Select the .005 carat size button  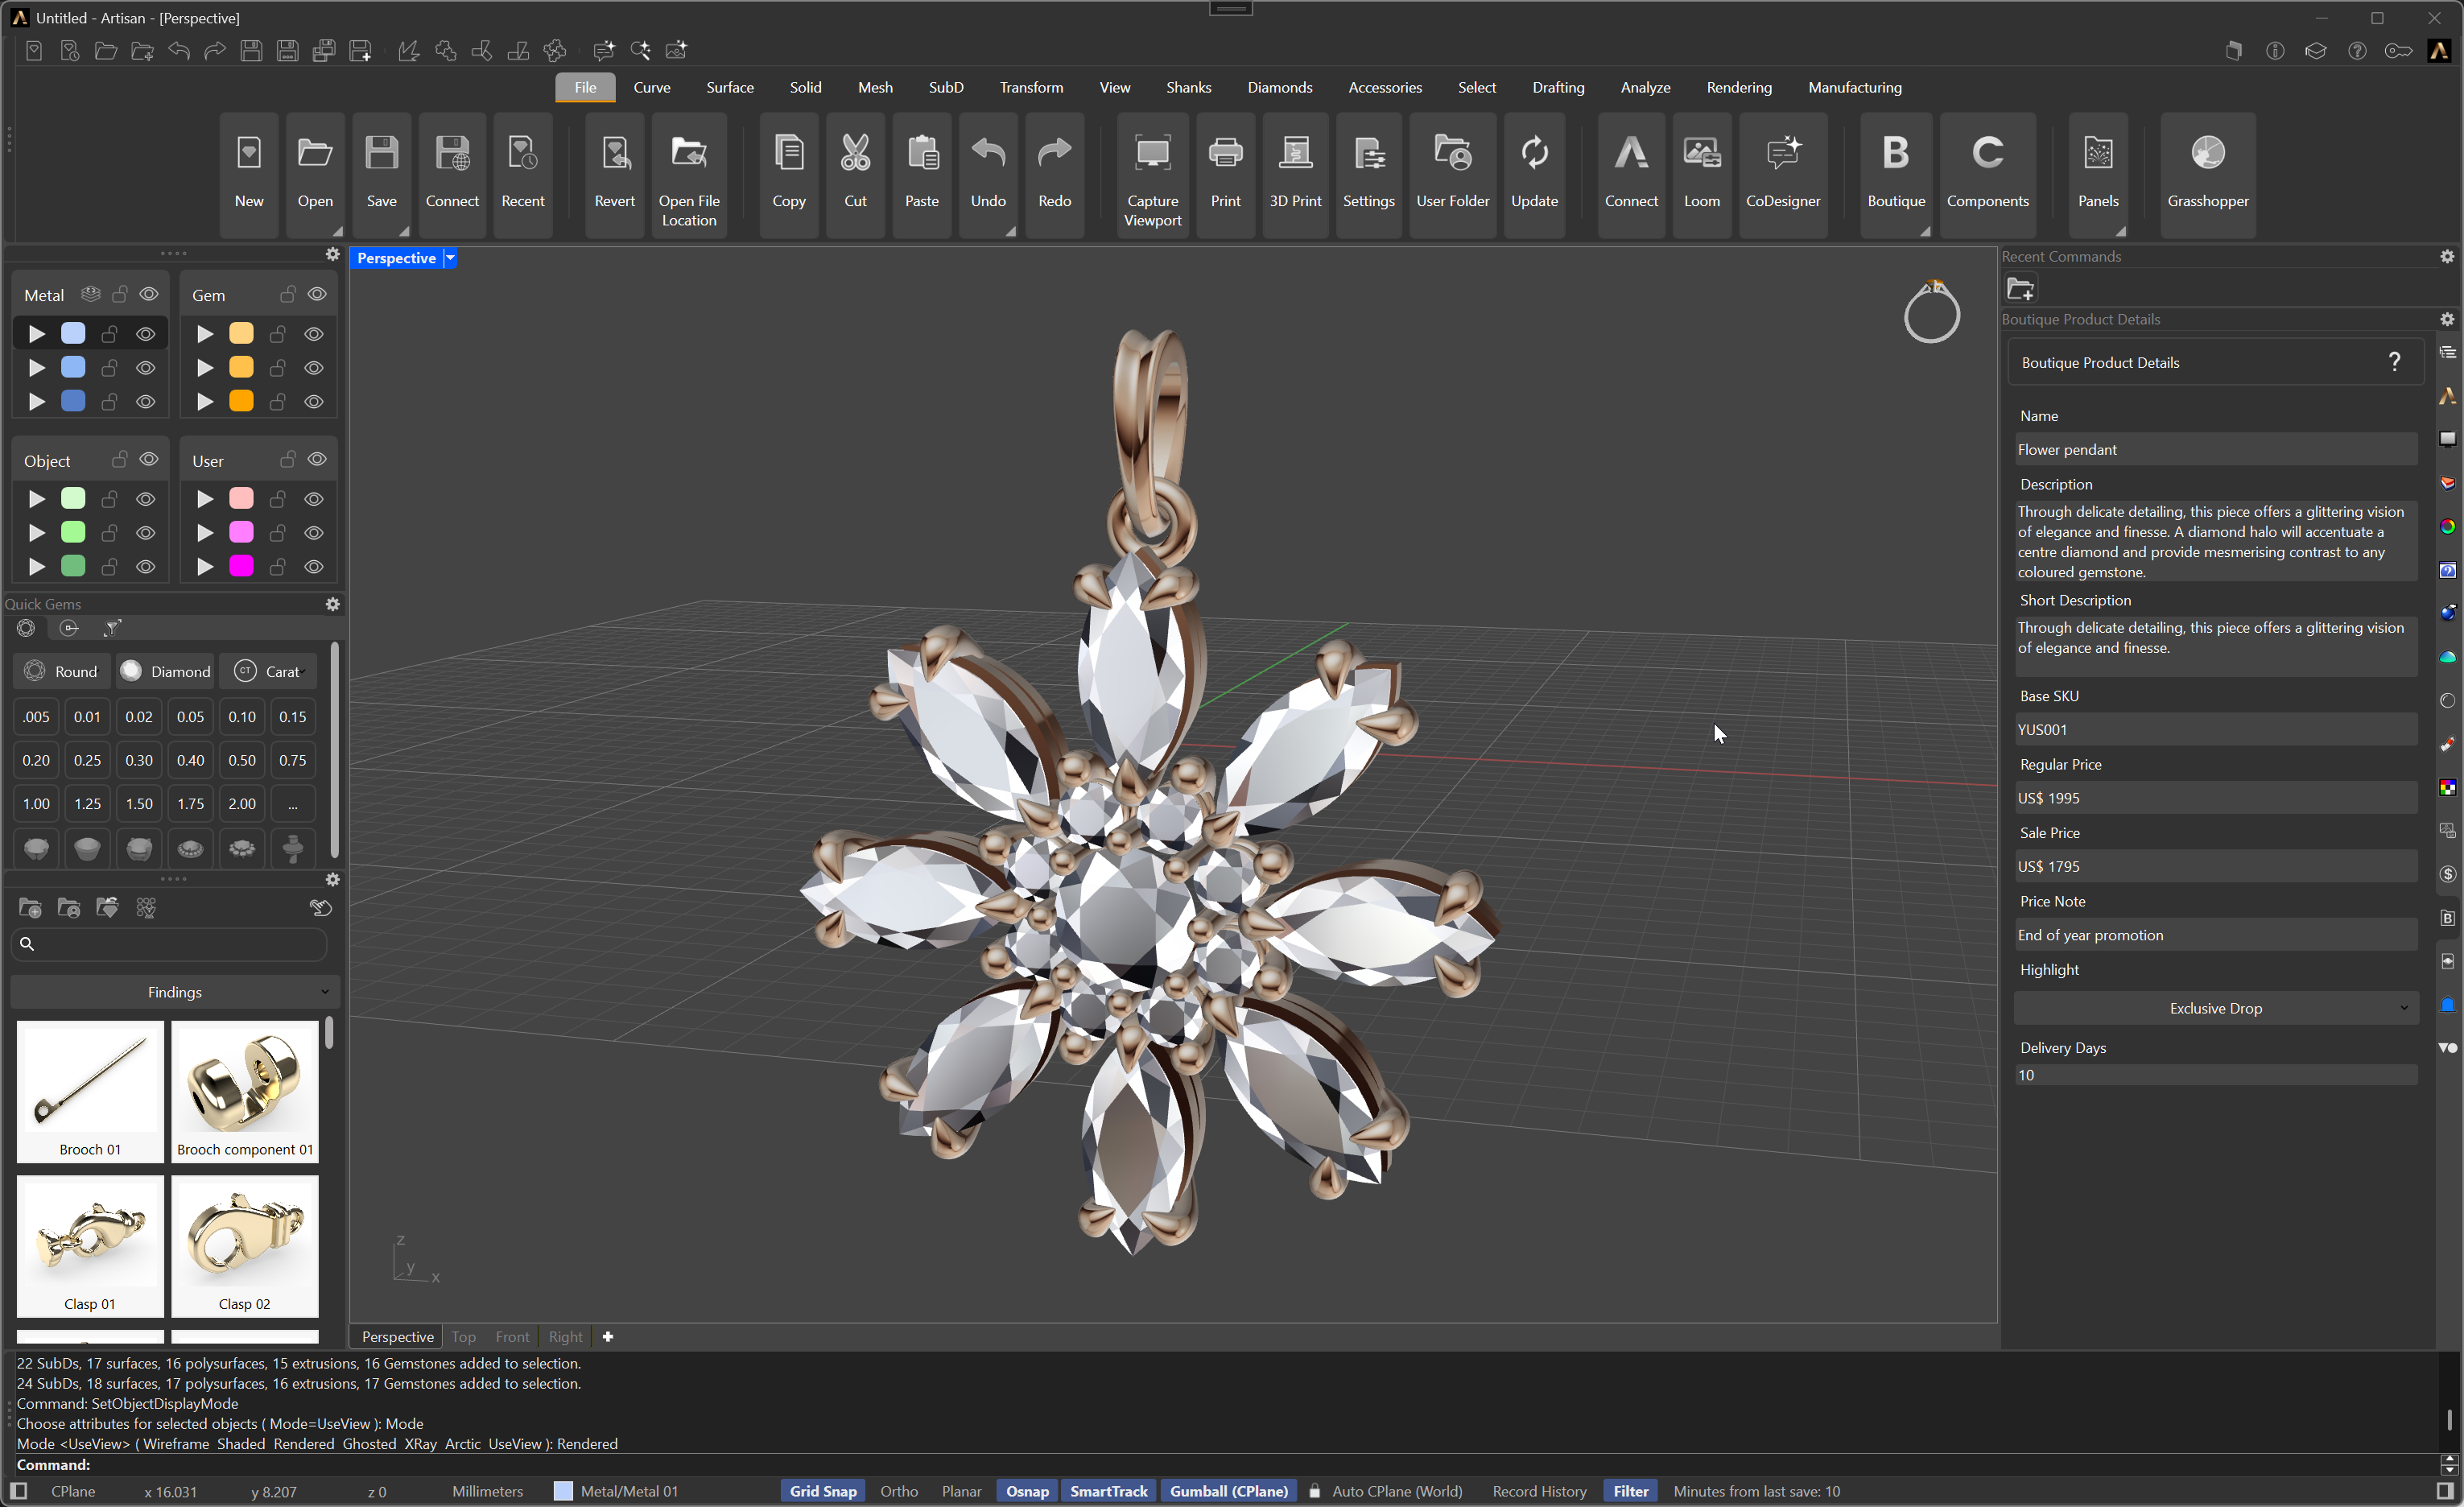36,716
